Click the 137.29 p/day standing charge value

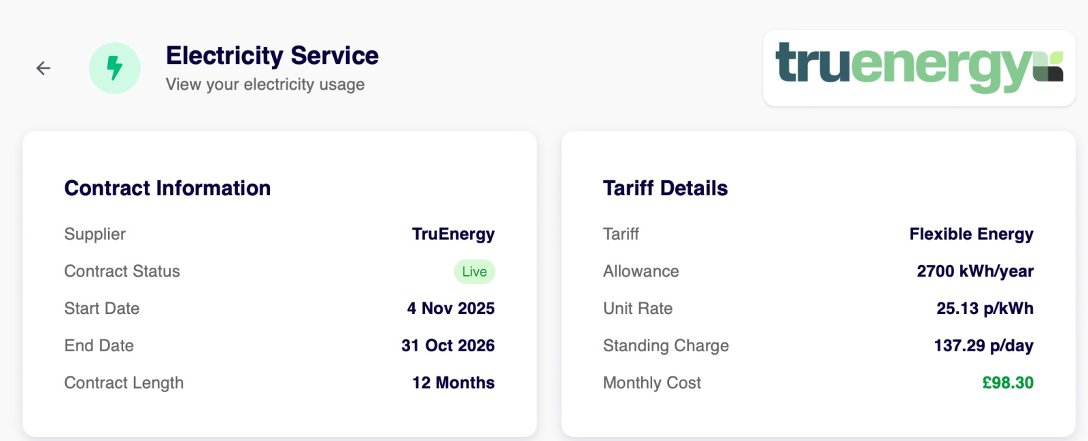pos(983,346)
